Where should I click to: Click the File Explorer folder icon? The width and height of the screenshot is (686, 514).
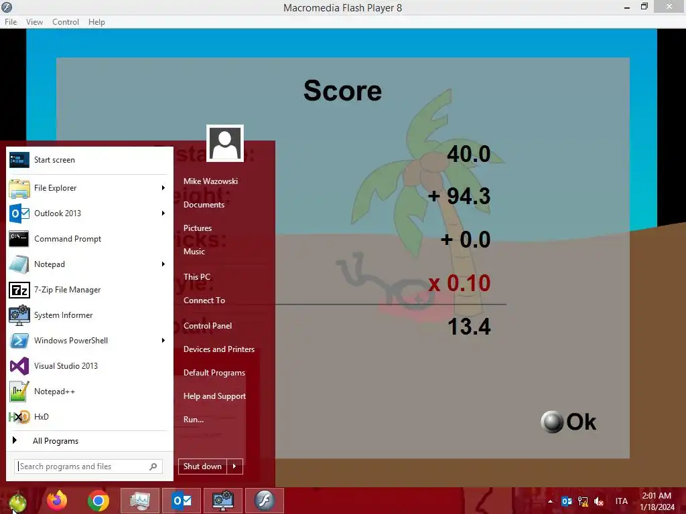tap(19, 188)
